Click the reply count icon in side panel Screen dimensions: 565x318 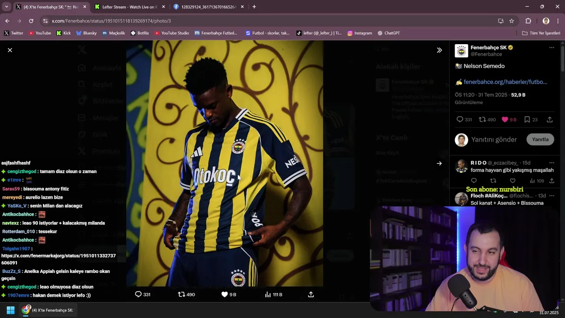(x=460, y=120)
